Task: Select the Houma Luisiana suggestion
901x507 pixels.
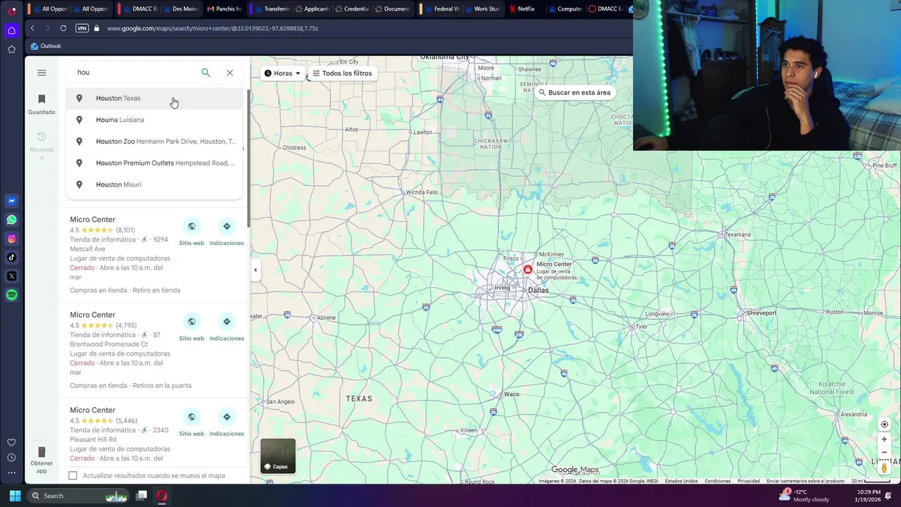Action: (154, 120)
